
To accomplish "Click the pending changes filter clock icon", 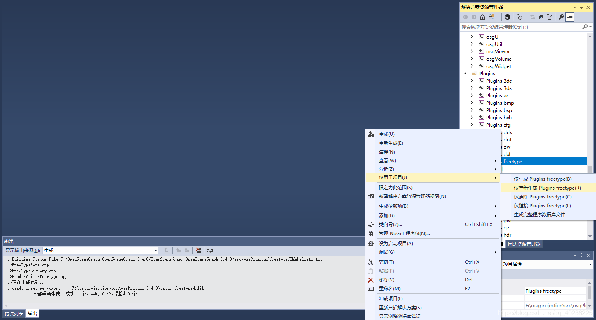I will coord(520,17).
